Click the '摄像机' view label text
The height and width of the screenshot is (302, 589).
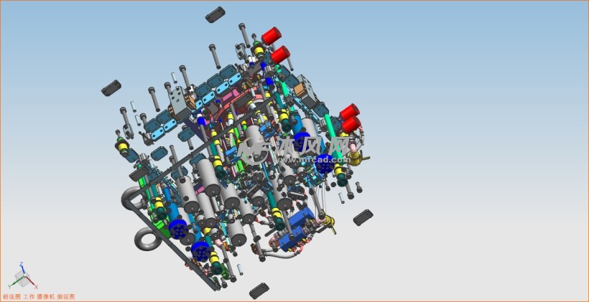(x=46, y=297)
